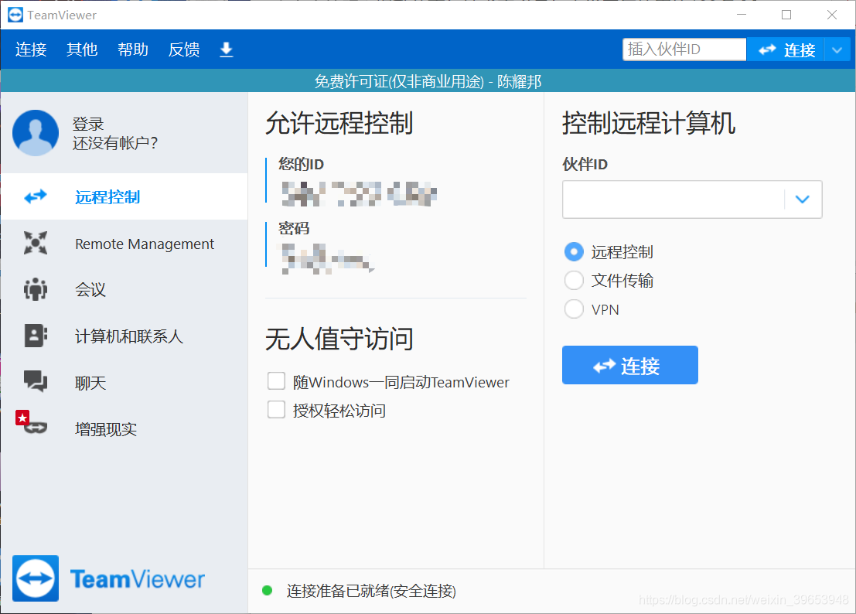Click the 还没有帐户? link
Screen dimensions: 856x614
coord(115,143)
